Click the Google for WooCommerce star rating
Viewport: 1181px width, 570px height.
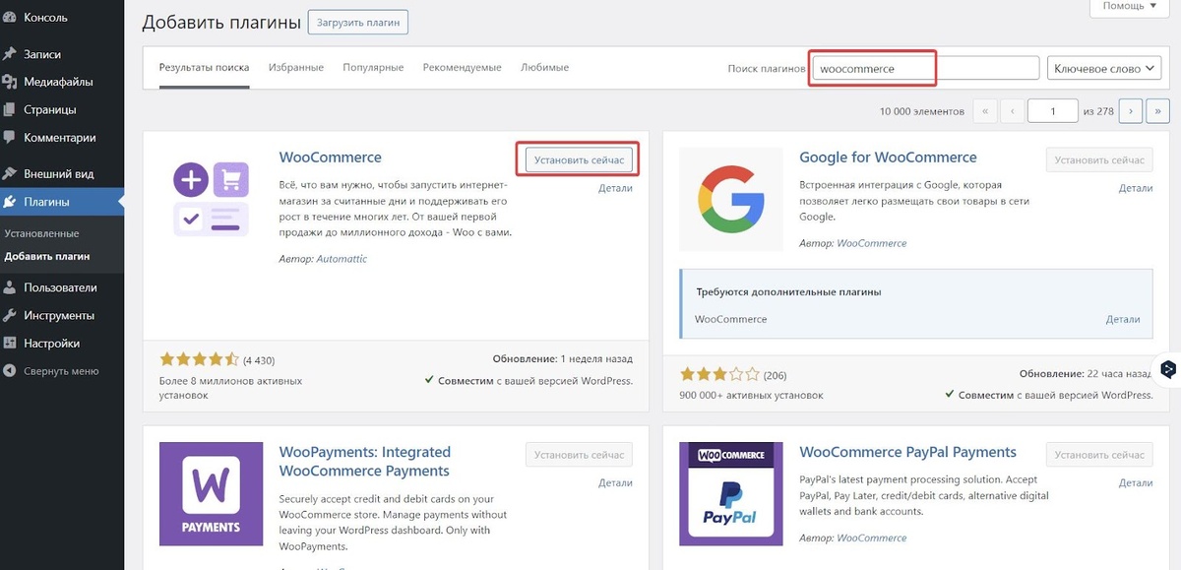coord(719,374)
